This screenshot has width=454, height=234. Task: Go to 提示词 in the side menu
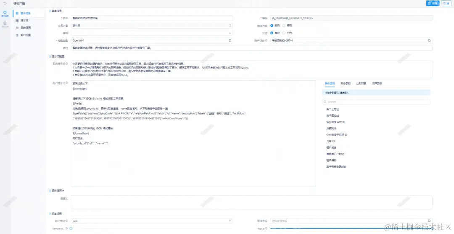pyautogui.click(x=24, y=21)
